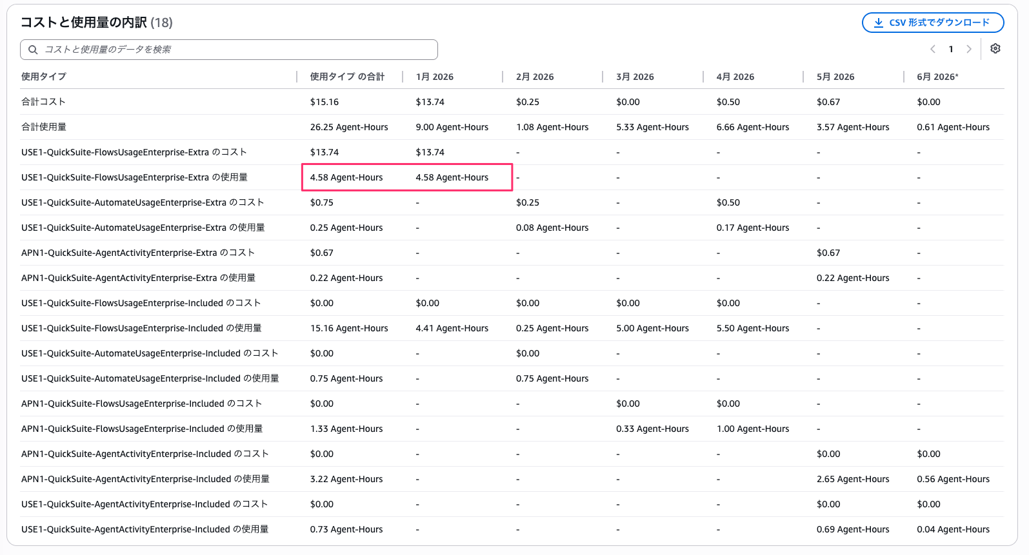This screenshot has height=555, width=1029.
Task: Select page number 1
Action: pyautogui.click(x=951, y=49)
